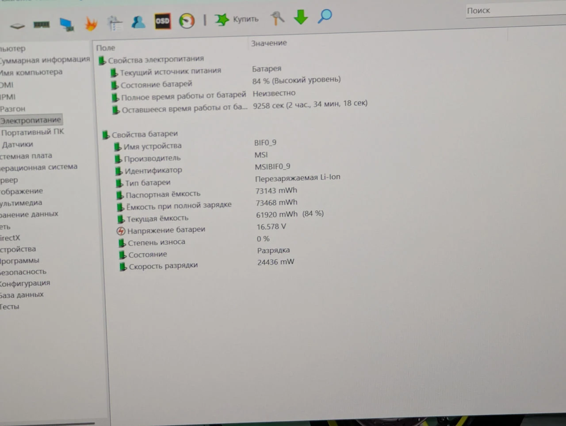566x426 pixels.
Task: Select Электропитание in the left tree
Action: coord(31,120)
